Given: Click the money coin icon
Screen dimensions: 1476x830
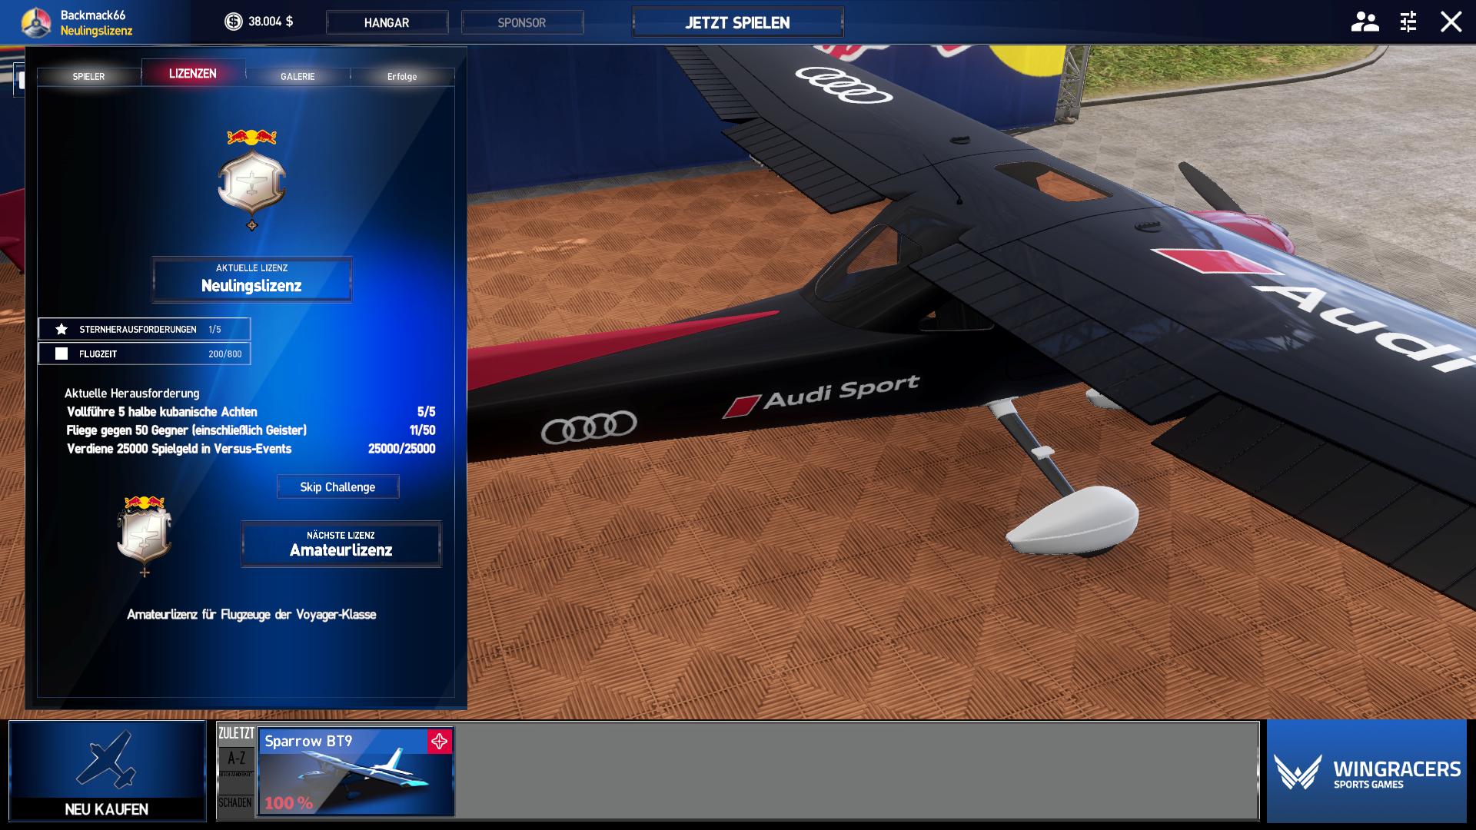Looking at the screenshot, I should click(x=233, y=22).
